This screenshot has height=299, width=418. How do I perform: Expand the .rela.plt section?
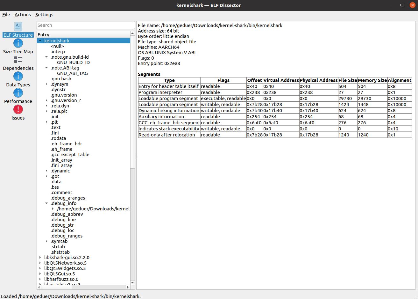[x=46, y=111]
